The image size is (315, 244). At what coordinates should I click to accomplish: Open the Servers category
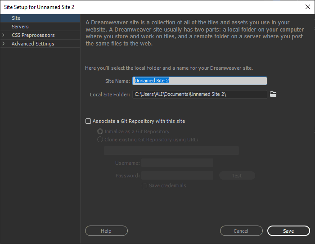pos(40,27)
